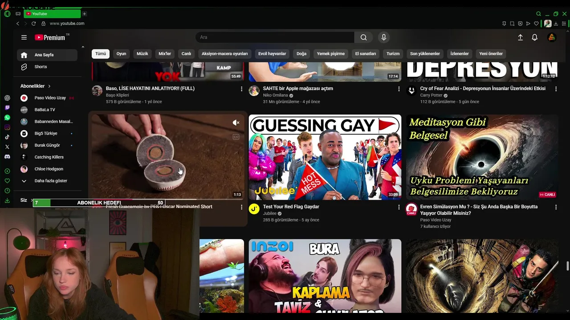Screen dimensions: 570x320
Task: Select the Oyun filter chip
Action: 121,54
